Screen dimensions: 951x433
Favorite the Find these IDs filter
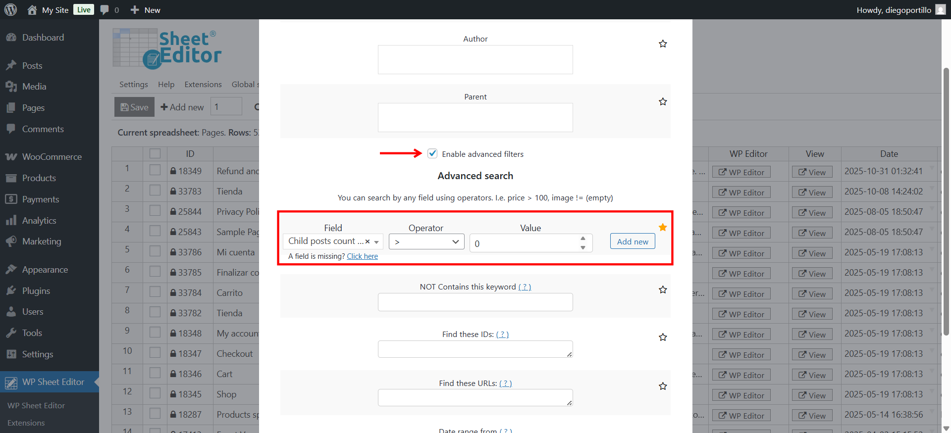pos(663,337)
